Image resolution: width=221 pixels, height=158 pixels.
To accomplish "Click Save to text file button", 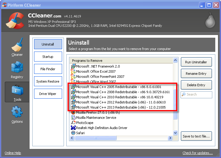I will (196, 136).
